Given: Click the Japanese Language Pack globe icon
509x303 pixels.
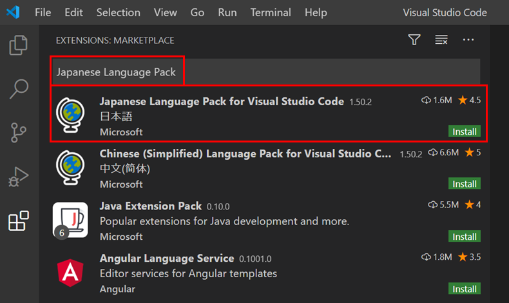Looking at the screenshot, I should click(70, 115).
